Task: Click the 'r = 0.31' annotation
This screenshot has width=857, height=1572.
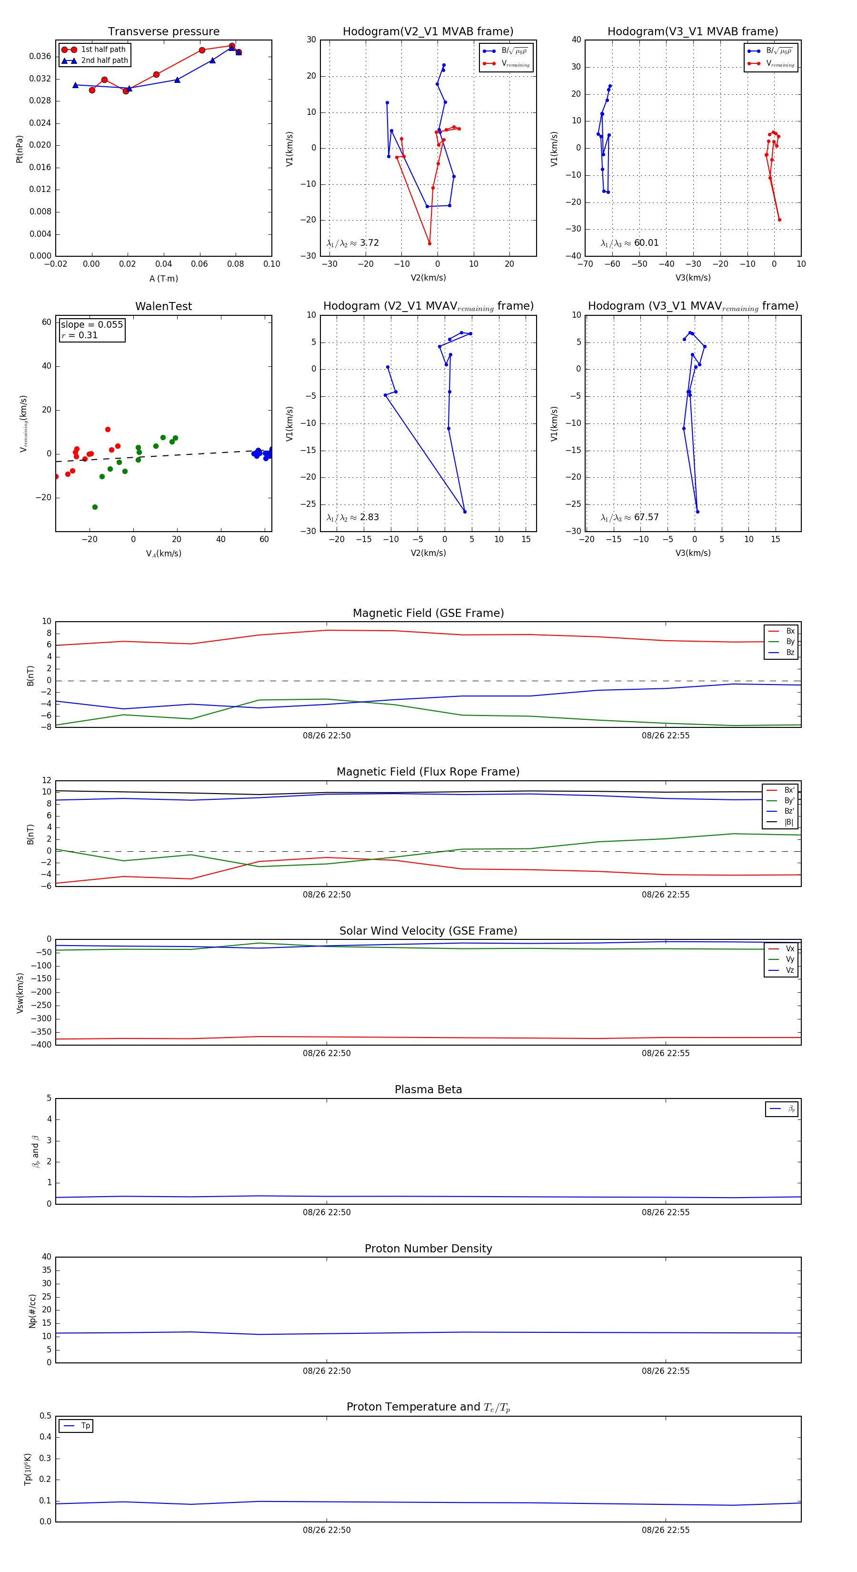Action: [80, 335]
